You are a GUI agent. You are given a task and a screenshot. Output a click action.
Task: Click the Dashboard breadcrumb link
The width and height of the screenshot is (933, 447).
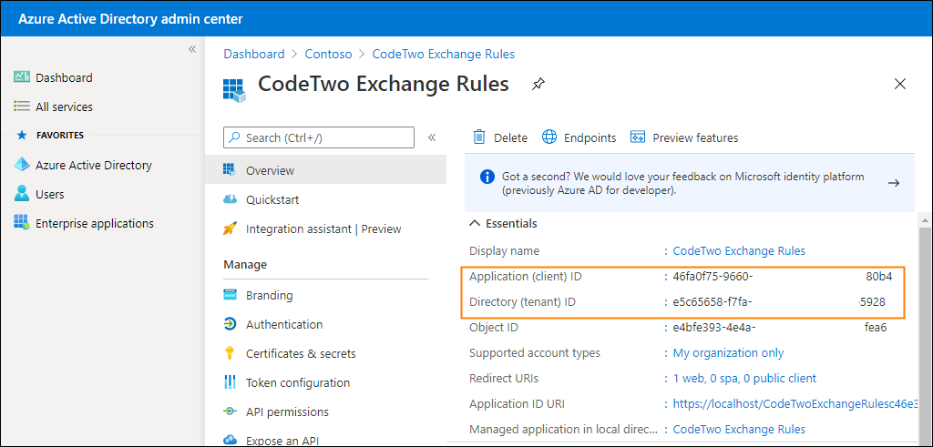[x=254, y=54]
